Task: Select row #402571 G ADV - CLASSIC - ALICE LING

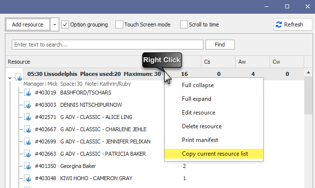Action: click(x=84, y=117)
